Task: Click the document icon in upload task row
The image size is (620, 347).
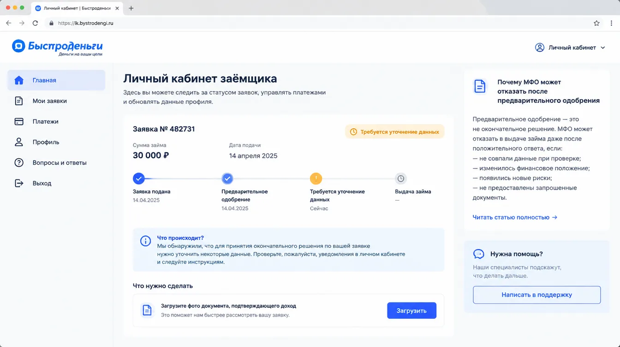Action: point(147,310)
